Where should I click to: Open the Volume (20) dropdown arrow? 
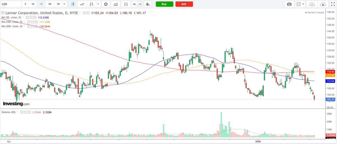(x=17, y=112)
